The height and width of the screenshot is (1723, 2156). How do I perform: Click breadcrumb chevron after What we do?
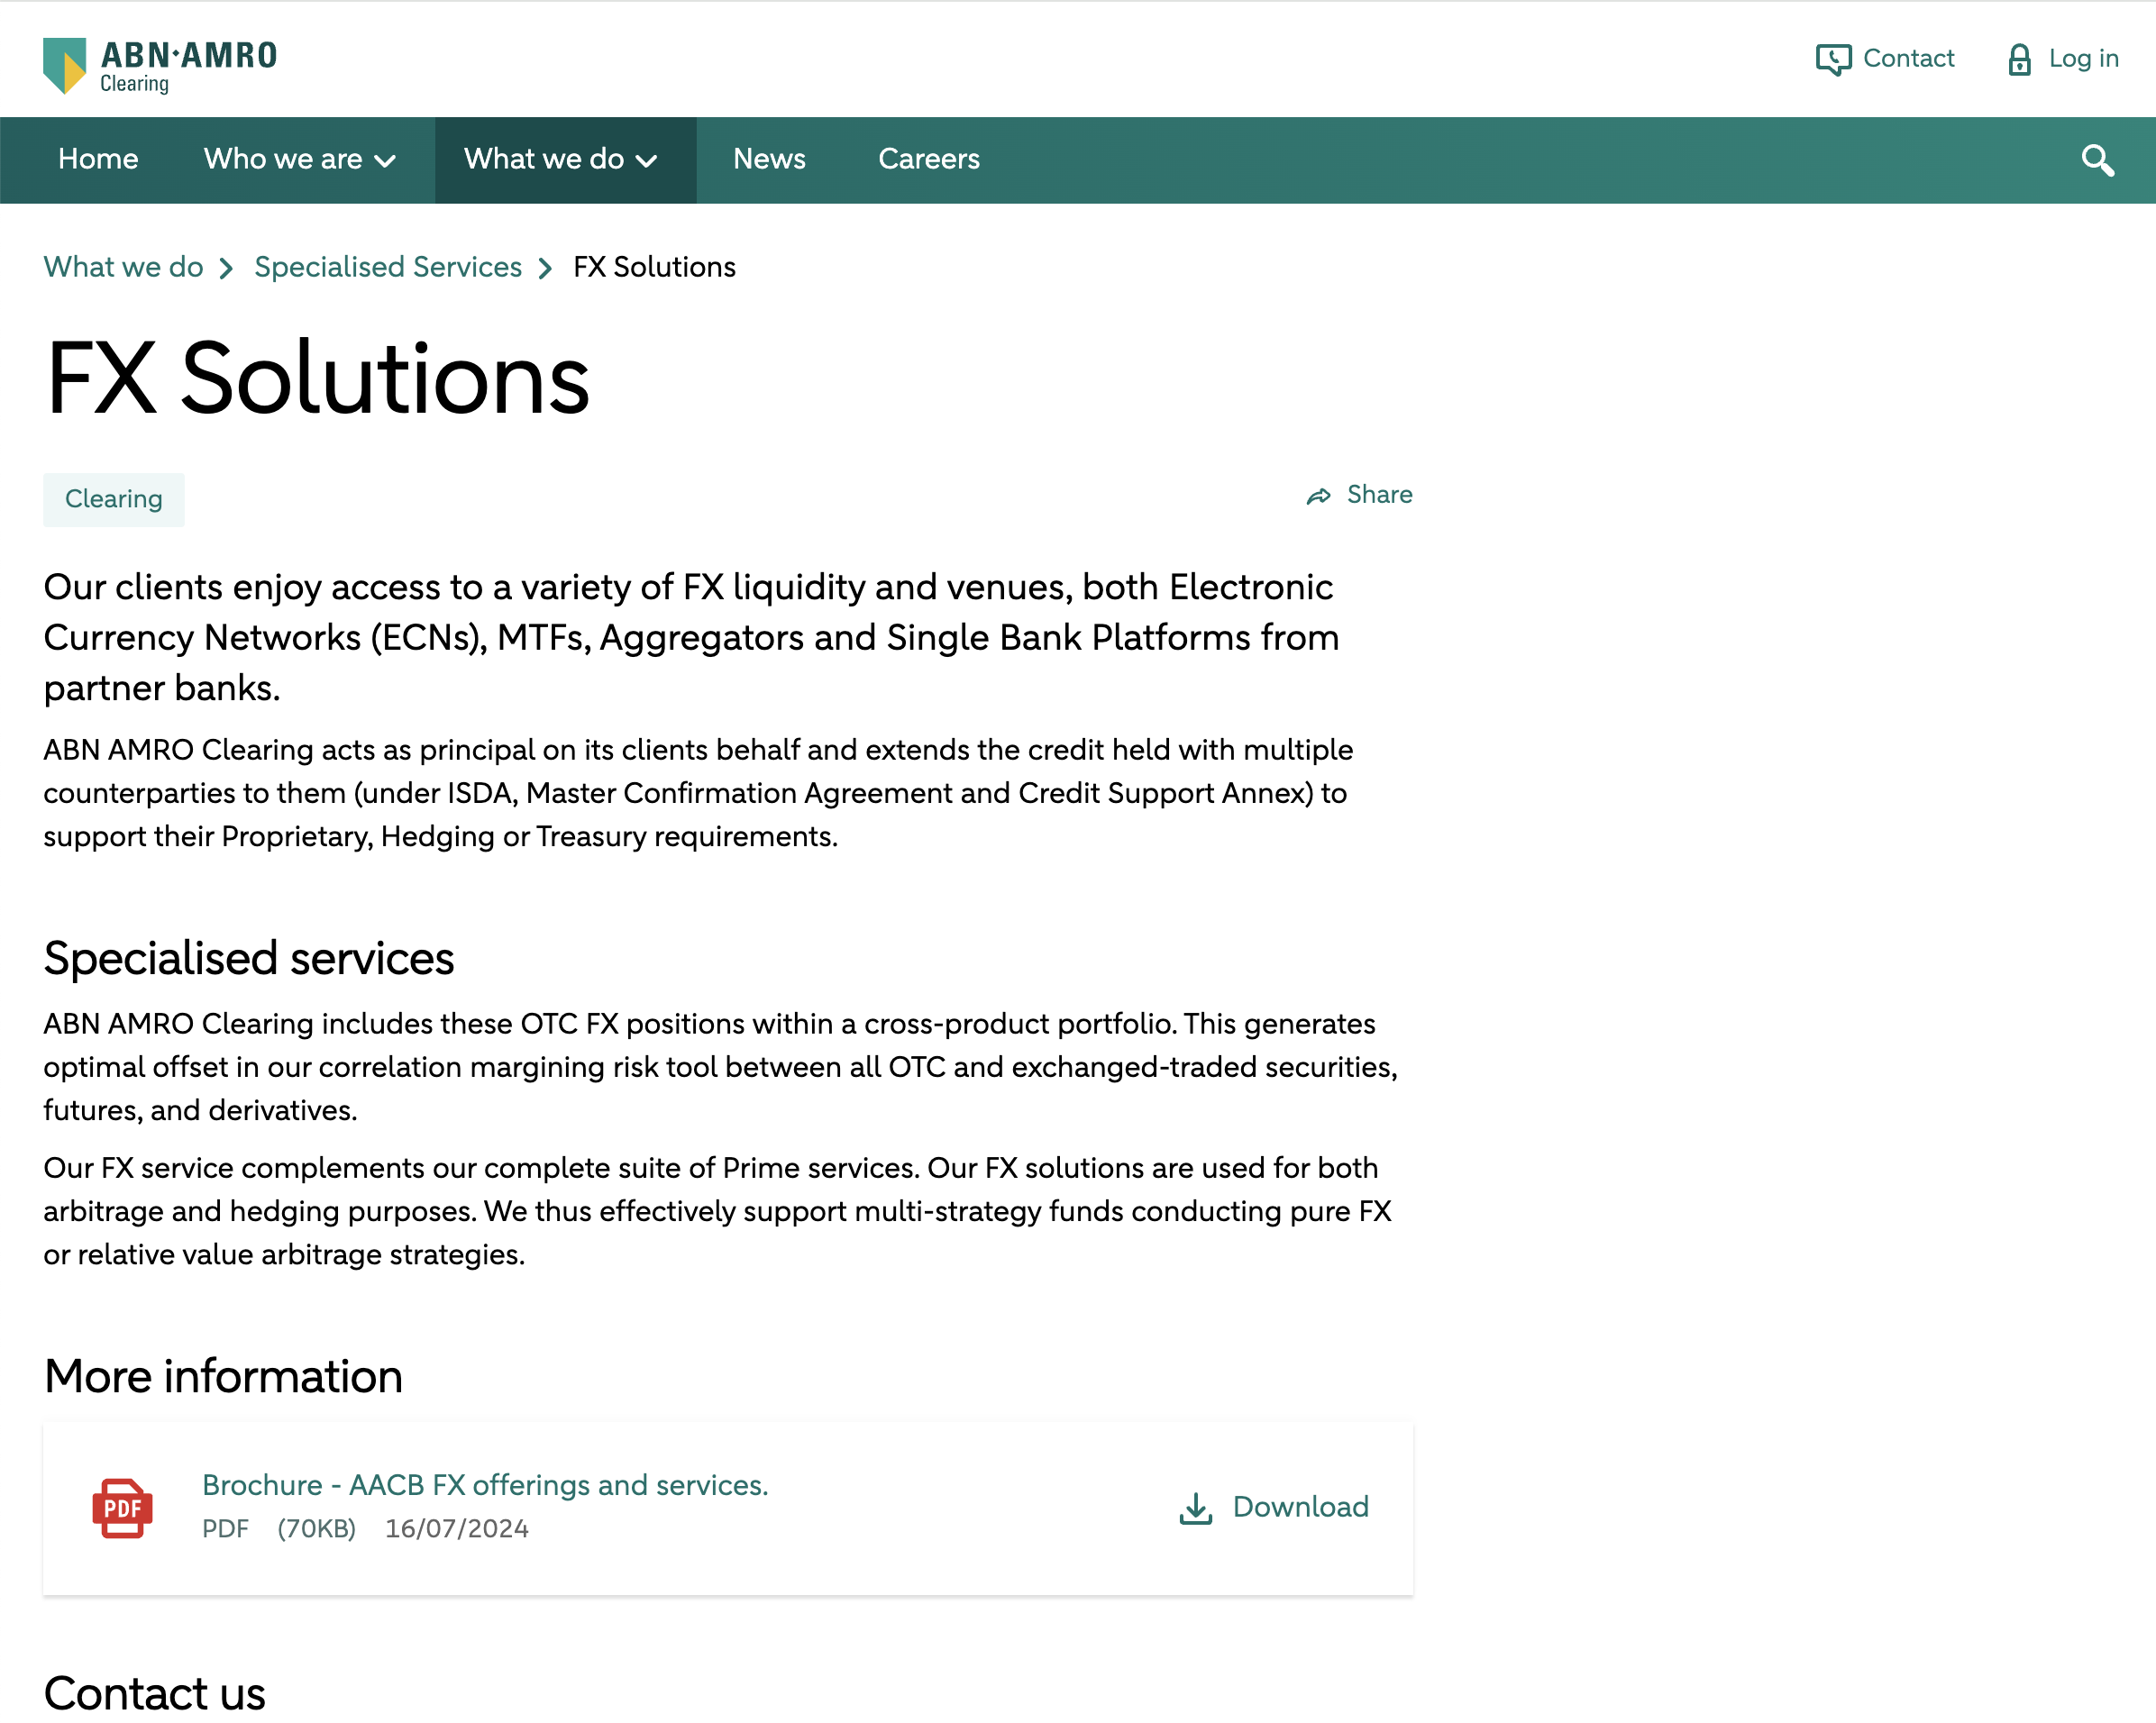(x=227, y=268)
